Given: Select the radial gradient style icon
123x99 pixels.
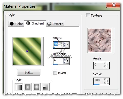Looking at the screenshot, I should tap(46, 87).
